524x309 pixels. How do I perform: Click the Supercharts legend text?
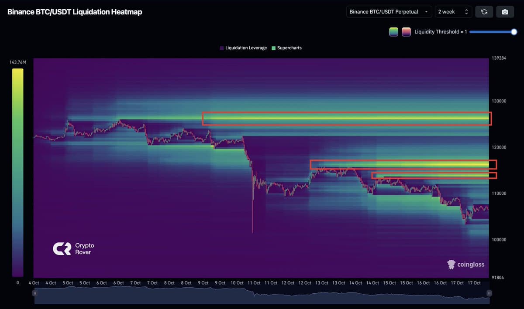click(x=289, y=48)
